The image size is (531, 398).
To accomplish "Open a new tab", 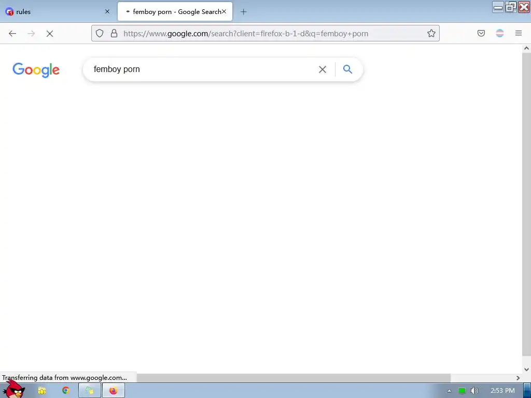I will click(244, 12).
